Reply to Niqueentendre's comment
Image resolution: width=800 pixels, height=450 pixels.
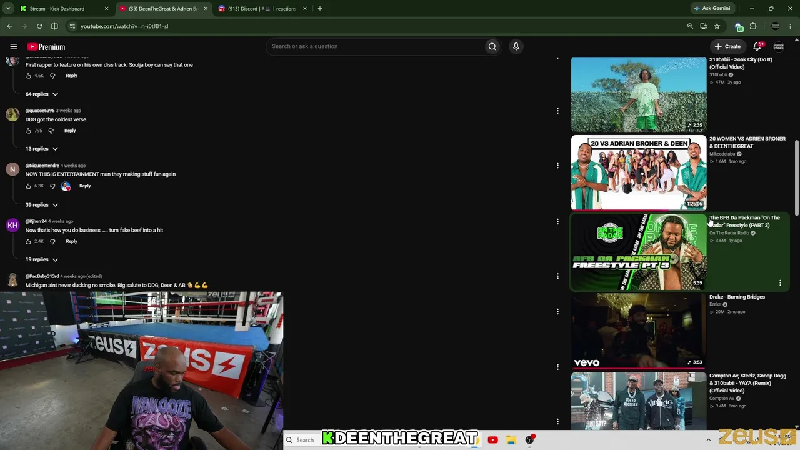pyautogui.click(x=85, y=186)
